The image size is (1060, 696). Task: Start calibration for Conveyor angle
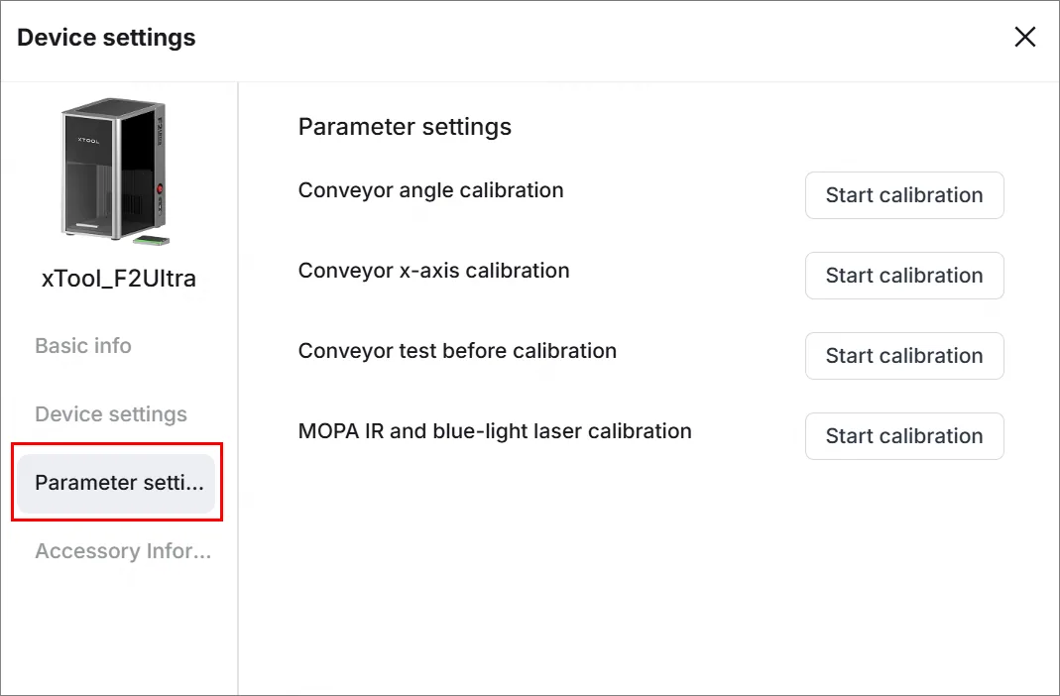click(x=904, y=195)
